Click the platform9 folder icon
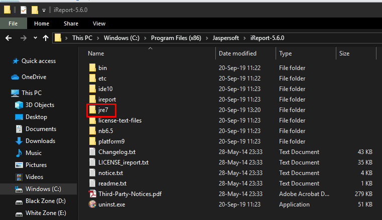 (x=92, y=141)
